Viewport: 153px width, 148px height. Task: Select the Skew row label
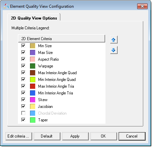[x=43, y=100]
